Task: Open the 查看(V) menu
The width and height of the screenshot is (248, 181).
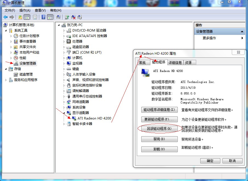Action: [x=40, y=10]
